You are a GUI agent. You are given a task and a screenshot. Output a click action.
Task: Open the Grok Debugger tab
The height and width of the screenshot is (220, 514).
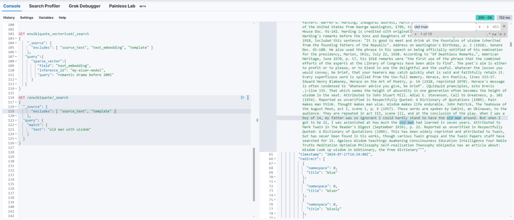[x=85, y=6]
